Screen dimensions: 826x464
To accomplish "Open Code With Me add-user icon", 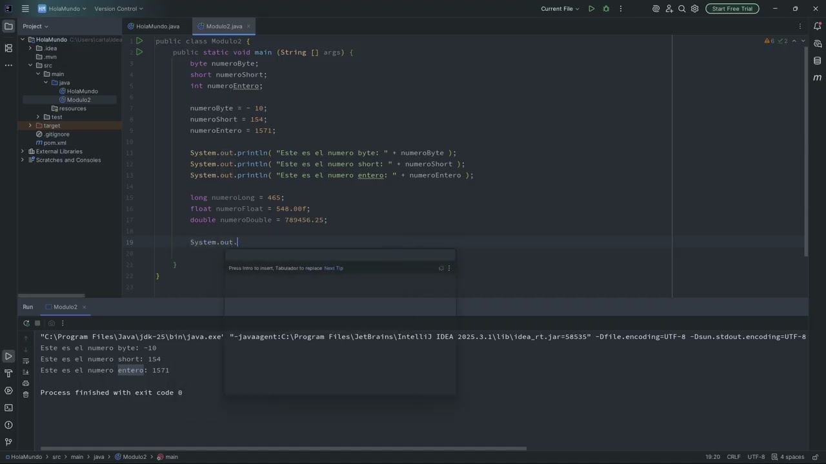I will point(669,8).
